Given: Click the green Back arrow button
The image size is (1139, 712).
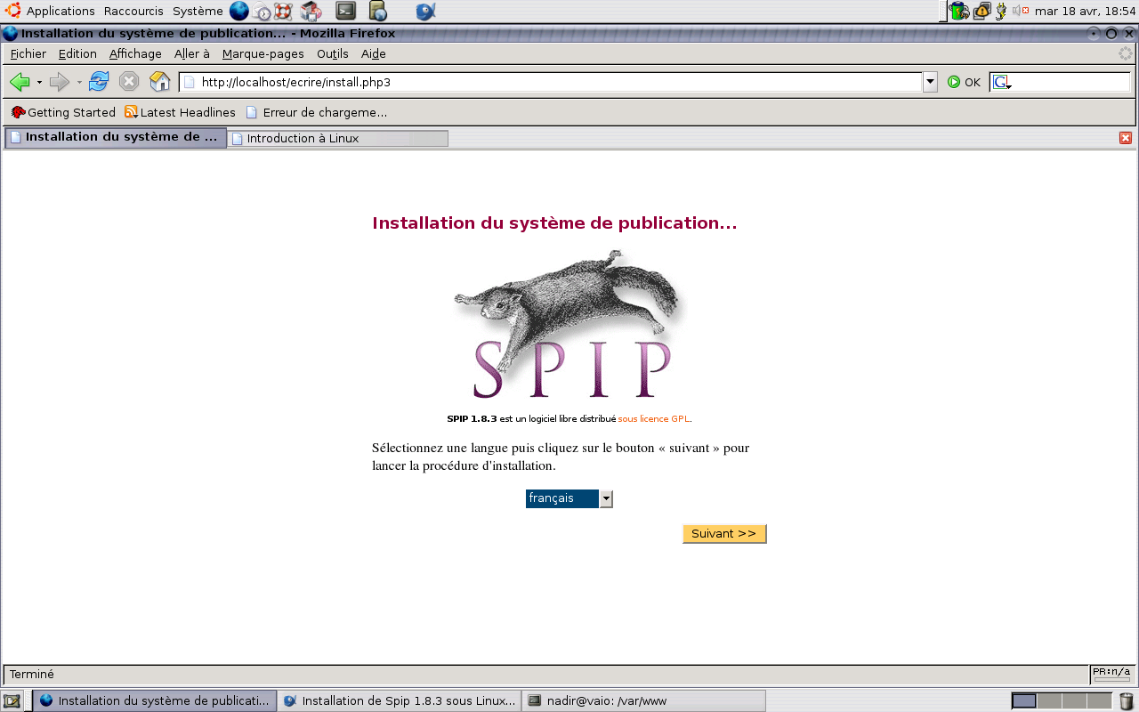Looking at the screenshot, I should pyautogui.click(x=20, y=82).
